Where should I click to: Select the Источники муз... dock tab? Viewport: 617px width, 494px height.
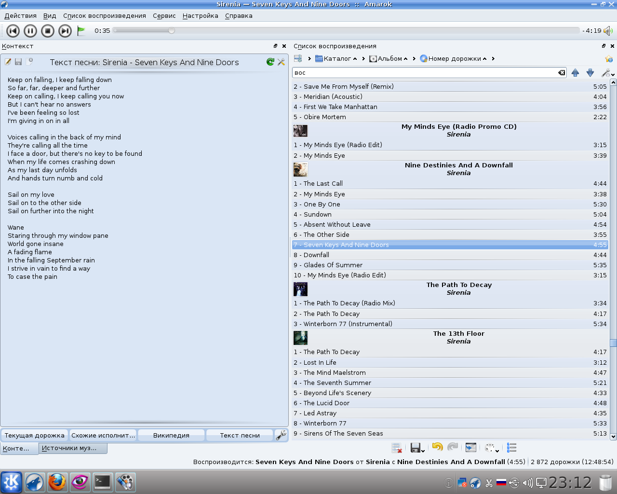73,448
